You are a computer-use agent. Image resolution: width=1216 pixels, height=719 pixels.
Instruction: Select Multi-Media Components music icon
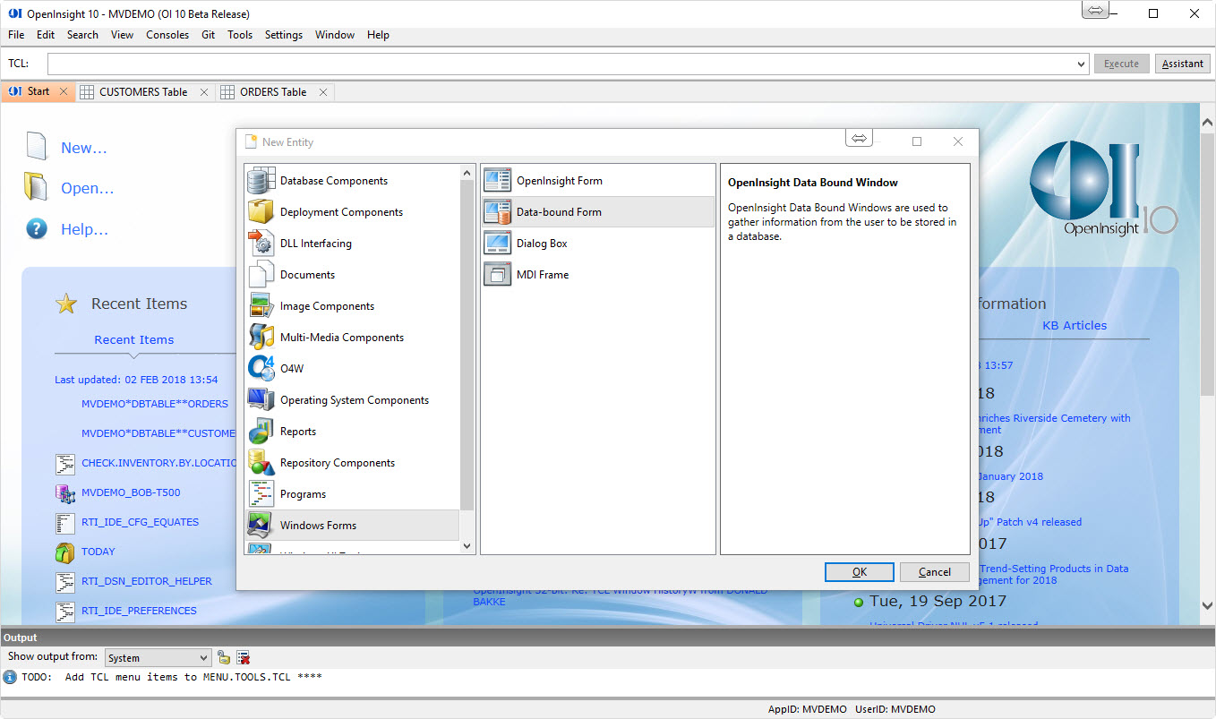261,338
